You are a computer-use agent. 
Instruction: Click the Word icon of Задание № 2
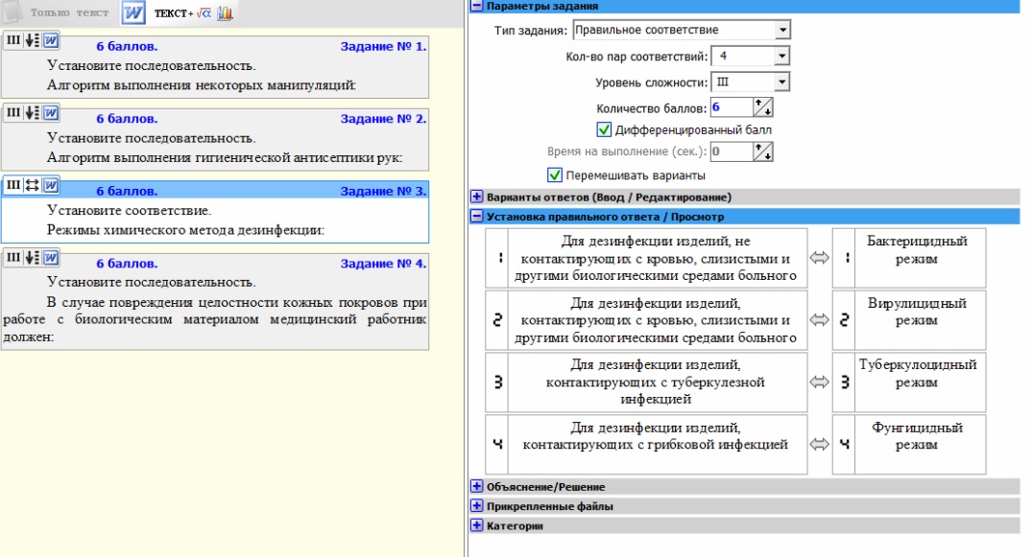coord(51,112)
